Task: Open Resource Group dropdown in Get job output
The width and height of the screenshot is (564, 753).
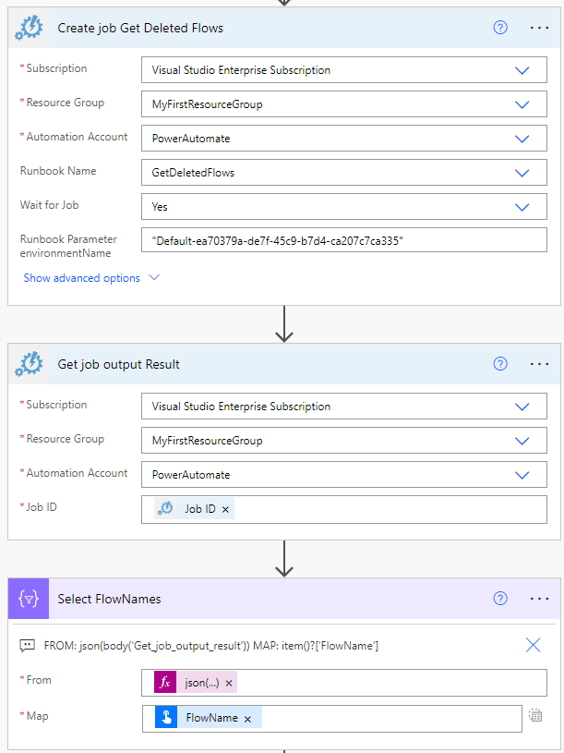Action: (x=522, y=441)
